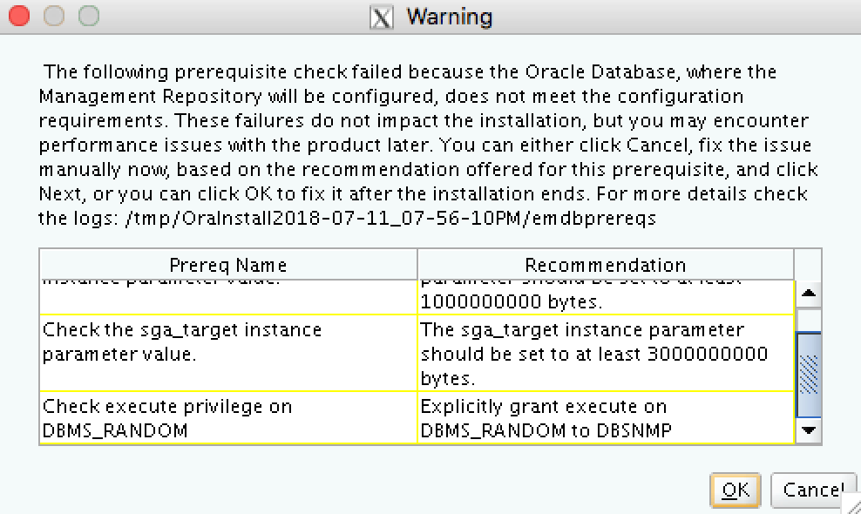The height and width of the screenshot is (514, 861).
Task: Click the table's vertical scrollbar thumb
Action: tap(809, 373)
